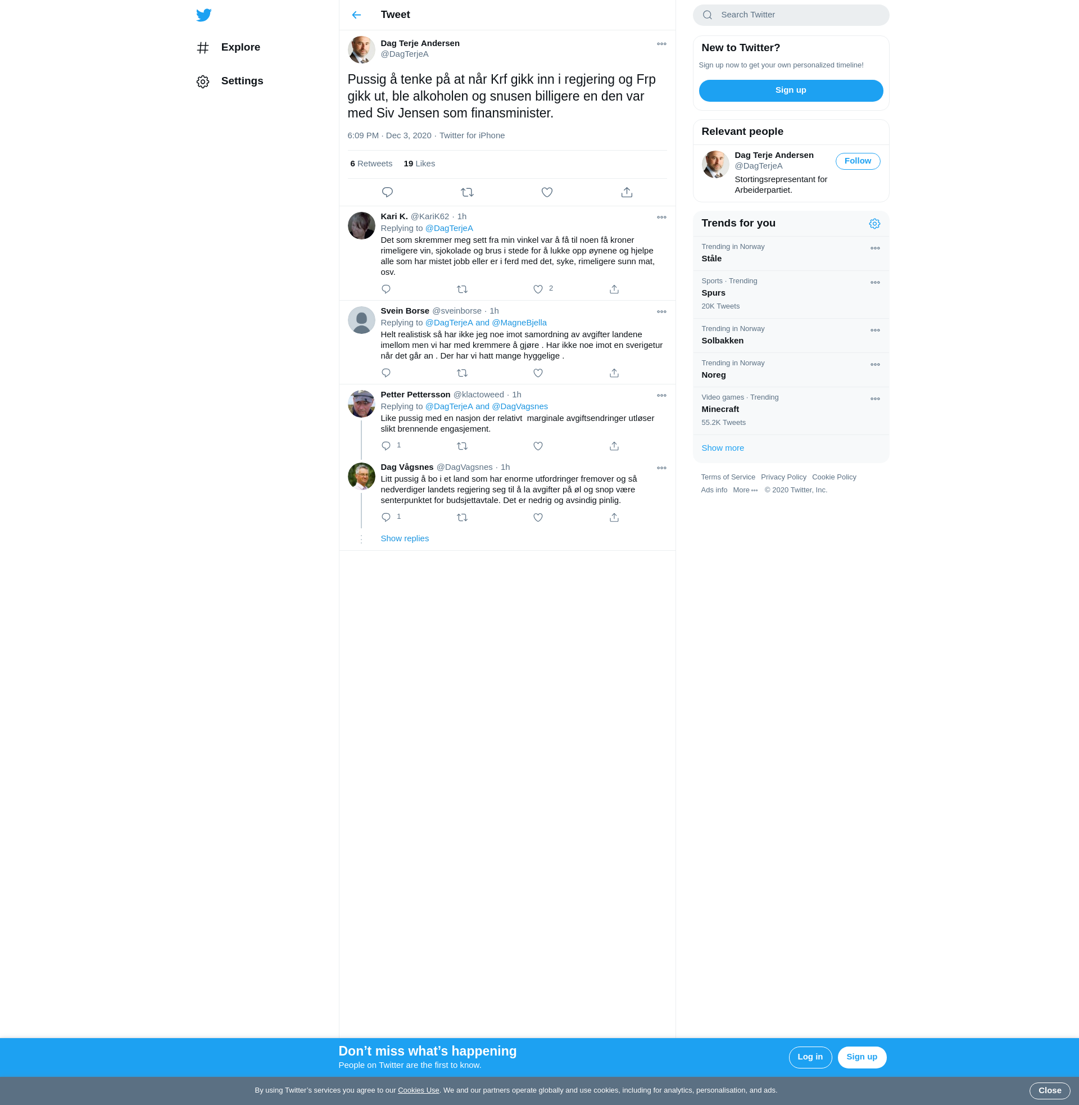View the 6 Retweets list
This screenshot has width=1079, height=1105.
[371, 164]
